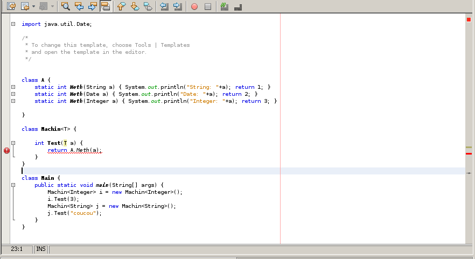Open the Back navigation dropdown arrow
The image size is (475, 259).
point(33,6)
